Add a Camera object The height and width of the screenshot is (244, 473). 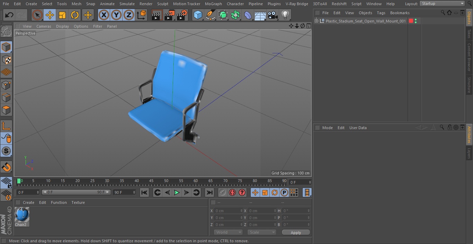tap(273, 15)
